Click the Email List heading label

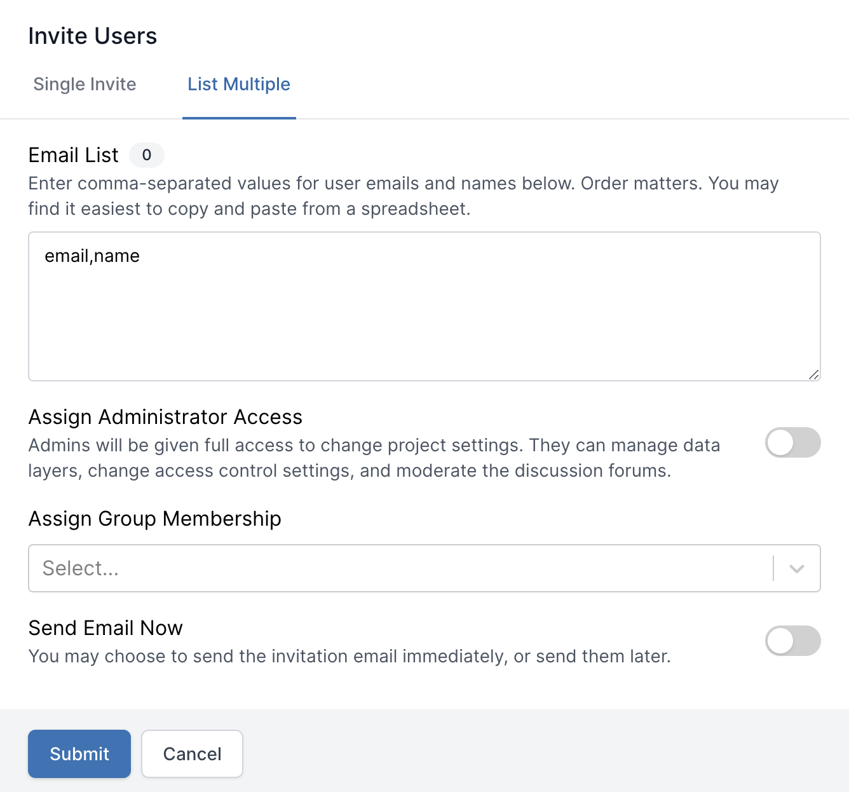click(73, 155)
